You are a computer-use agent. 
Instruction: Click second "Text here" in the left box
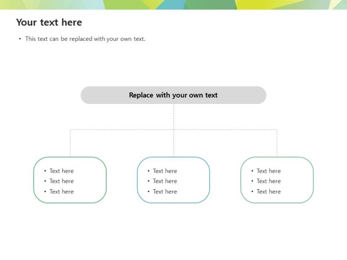coord(61,181)
